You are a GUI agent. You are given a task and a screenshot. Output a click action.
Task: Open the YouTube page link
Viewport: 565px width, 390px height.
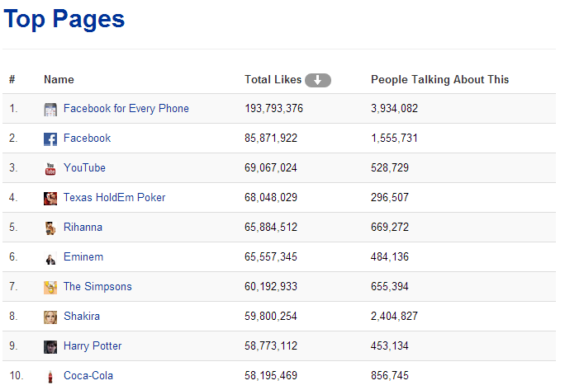pyautogui.click(x=84, y=168)
